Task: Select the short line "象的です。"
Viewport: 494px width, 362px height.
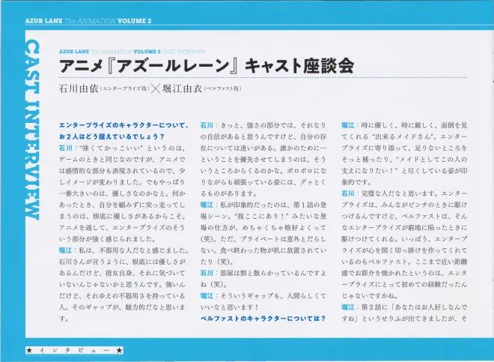Action: point(357,182)
